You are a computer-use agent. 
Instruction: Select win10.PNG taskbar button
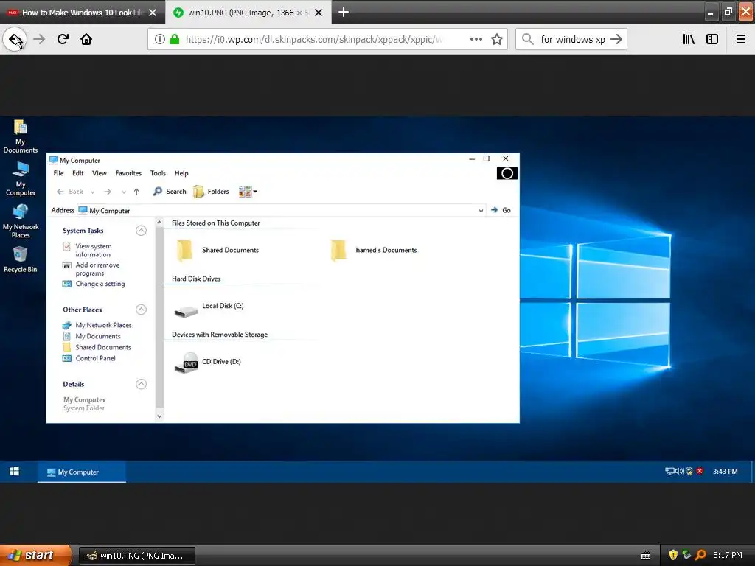tap(136, 556)
